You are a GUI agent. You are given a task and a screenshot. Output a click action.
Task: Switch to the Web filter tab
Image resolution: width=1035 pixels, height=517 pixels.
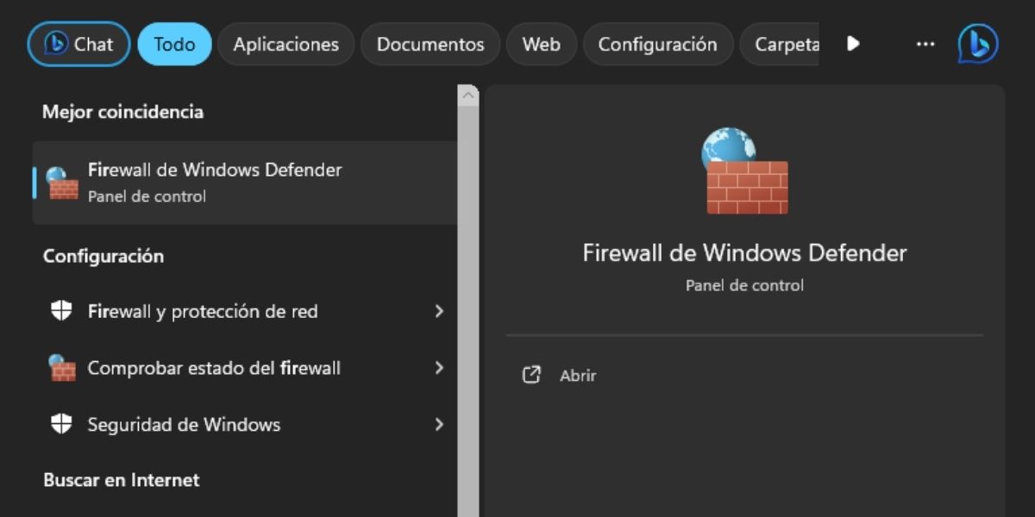[x=542, y=44]
